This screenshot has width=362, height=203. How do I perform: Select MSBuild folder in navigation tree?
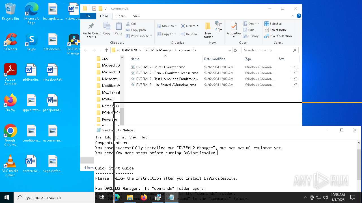click(x=108, y=99)
